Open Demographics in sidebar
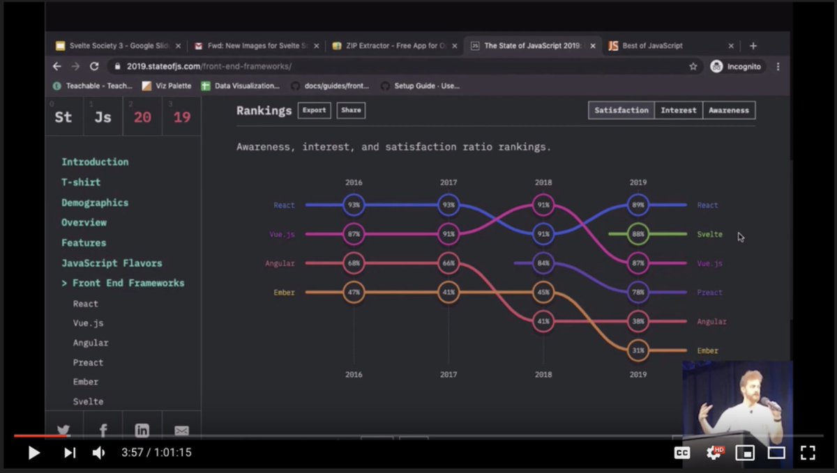 (x=95, y=202)
